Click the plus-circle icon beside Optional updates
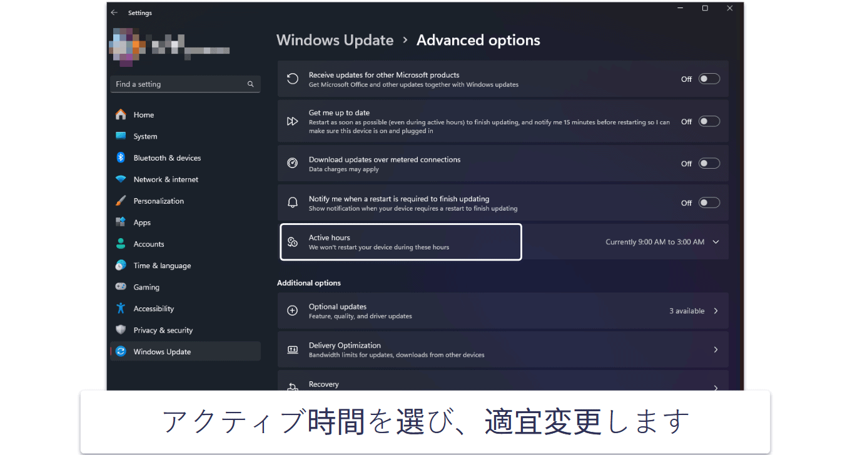850x455 pixels. click(x=292, y=311)
